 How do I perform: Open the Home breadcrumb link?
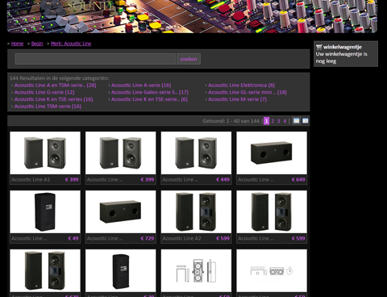[17, 44]
